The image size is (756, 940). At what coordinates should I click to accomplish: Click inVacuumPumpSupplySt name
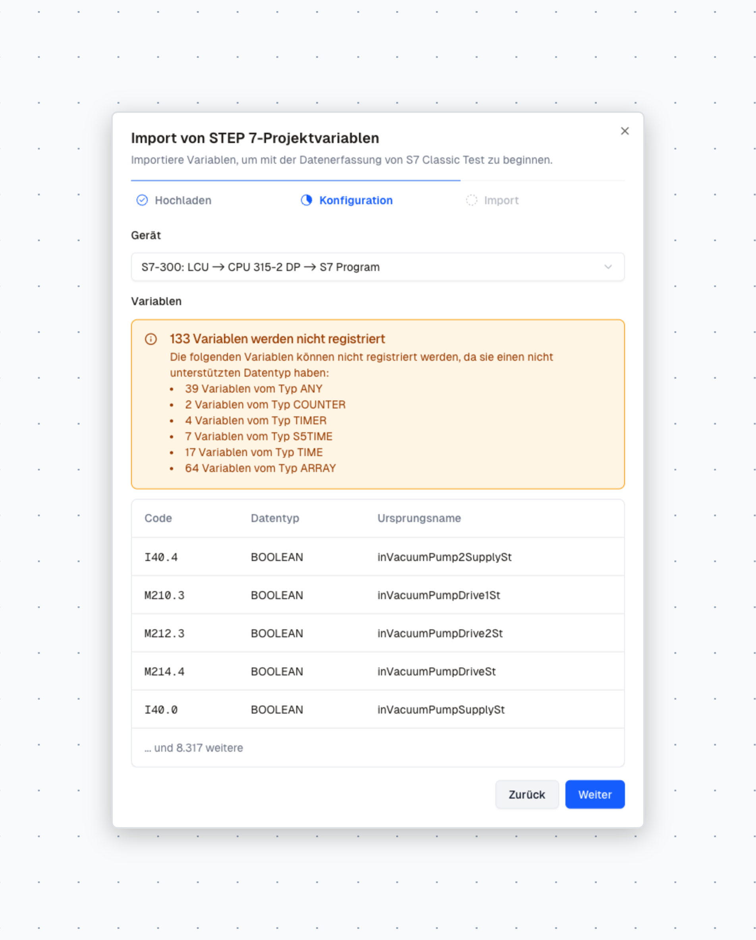click(441, 709)
